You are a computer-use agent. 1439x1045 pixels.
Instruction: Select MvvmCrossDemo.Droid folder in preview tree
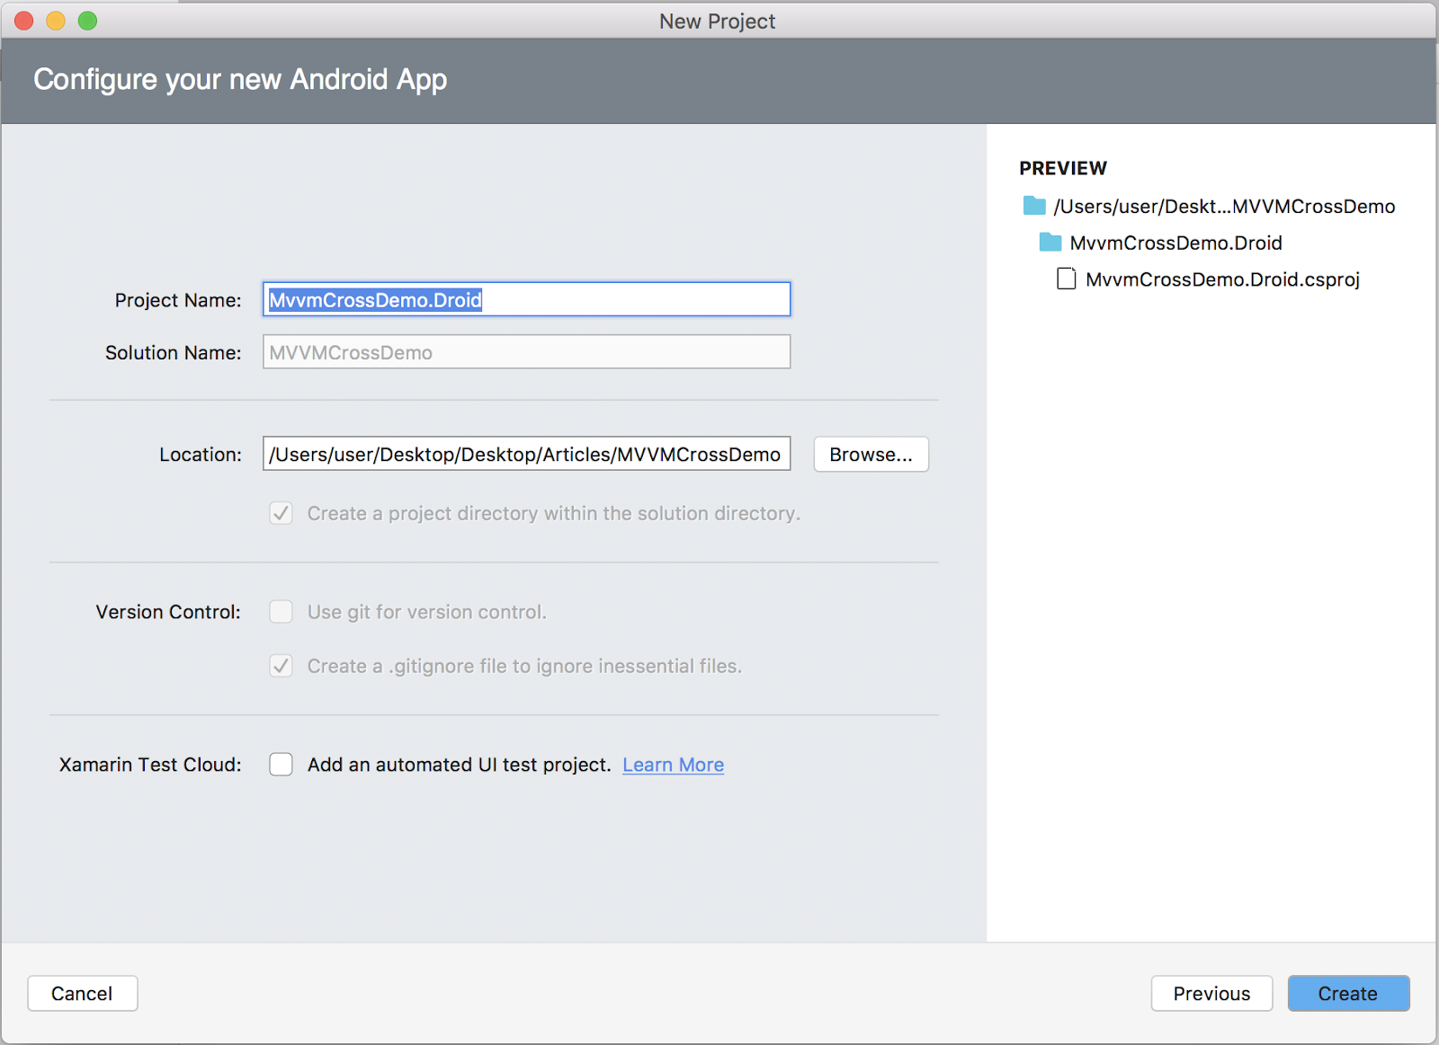click(x=1175, y=242)
